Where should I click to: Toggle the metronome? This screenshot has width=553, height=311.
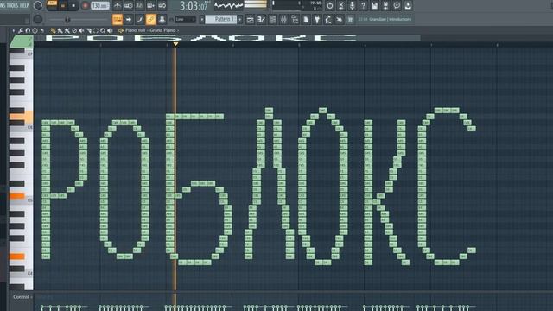point(118,6)
